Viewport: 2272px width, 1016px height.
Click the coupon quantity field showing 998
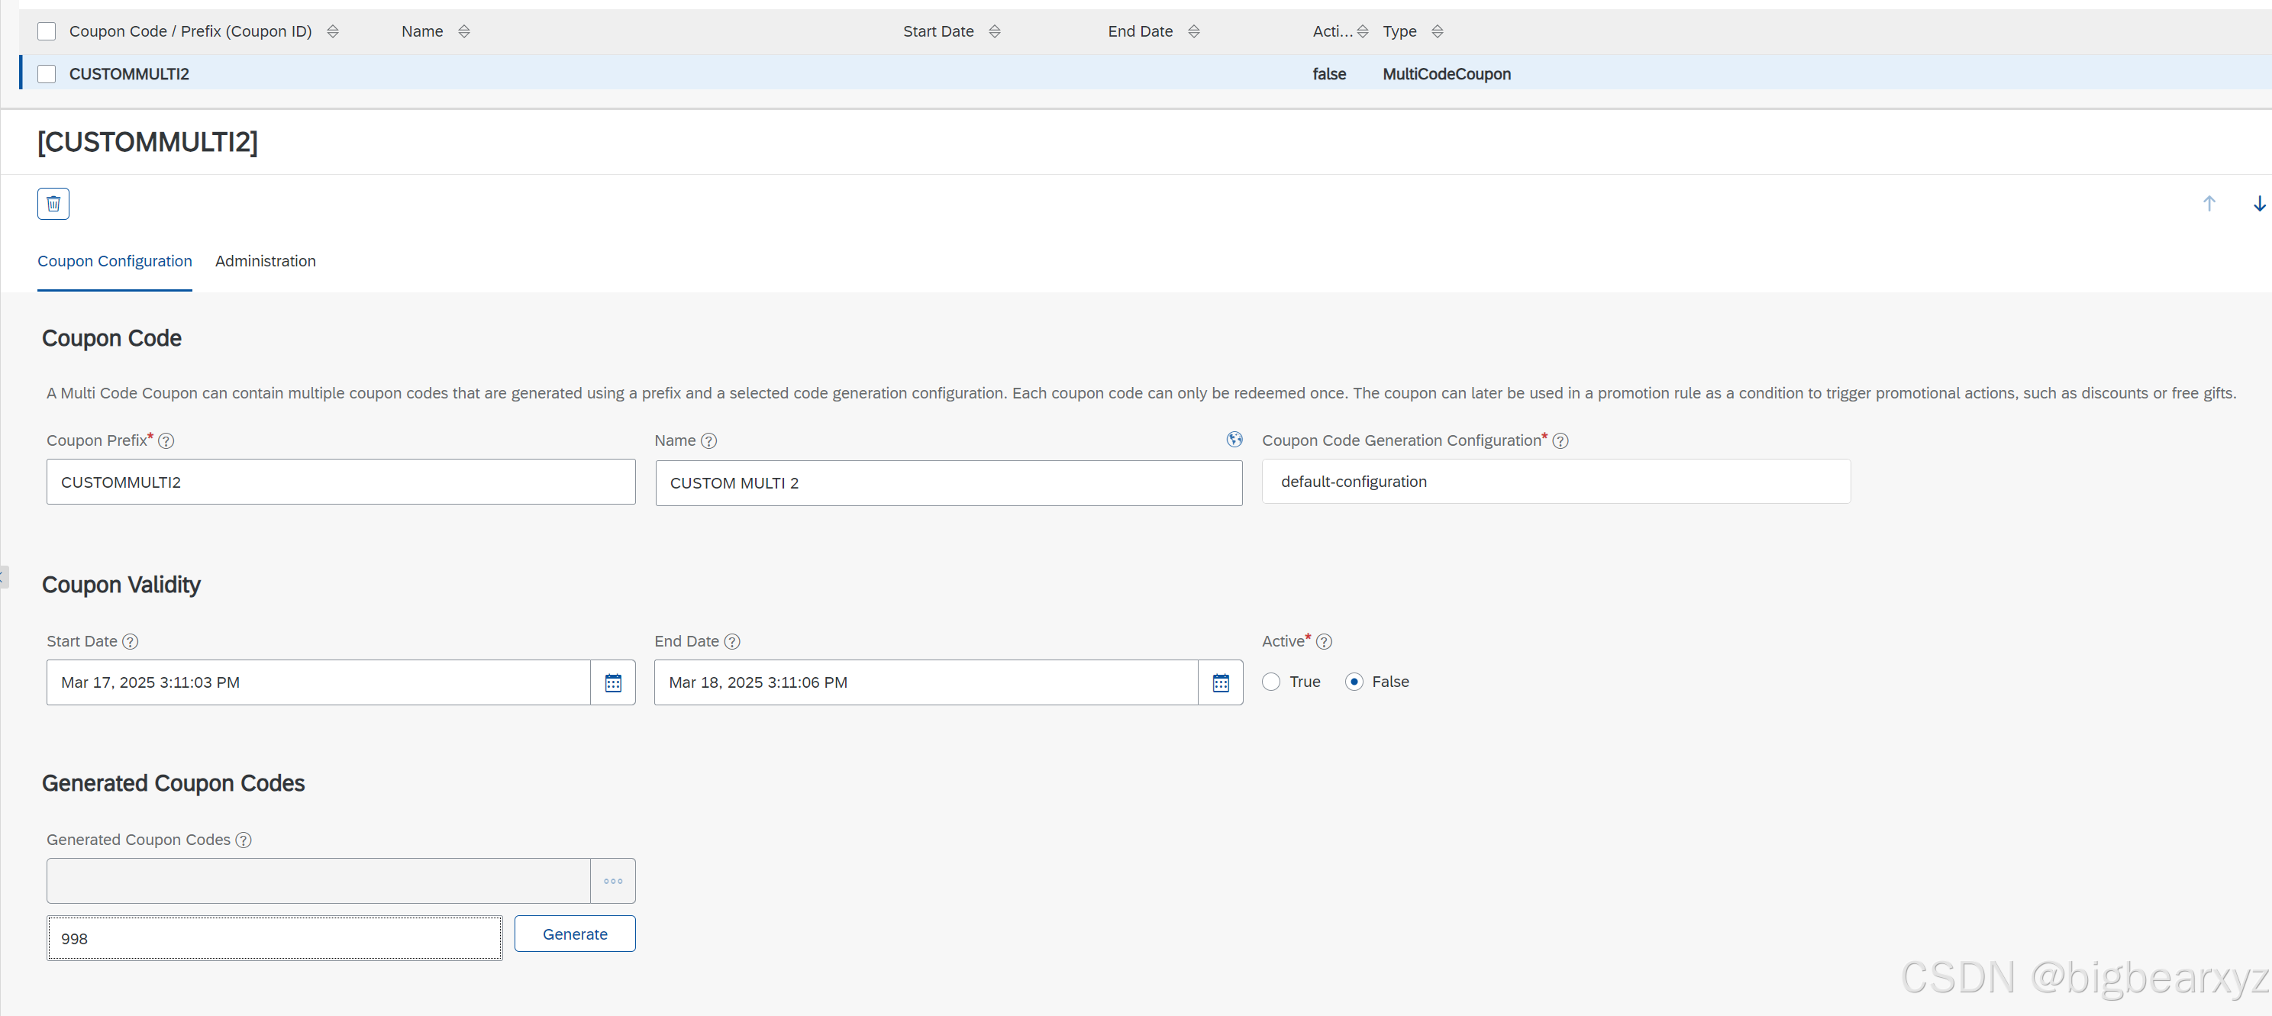(x=273, y=938)
